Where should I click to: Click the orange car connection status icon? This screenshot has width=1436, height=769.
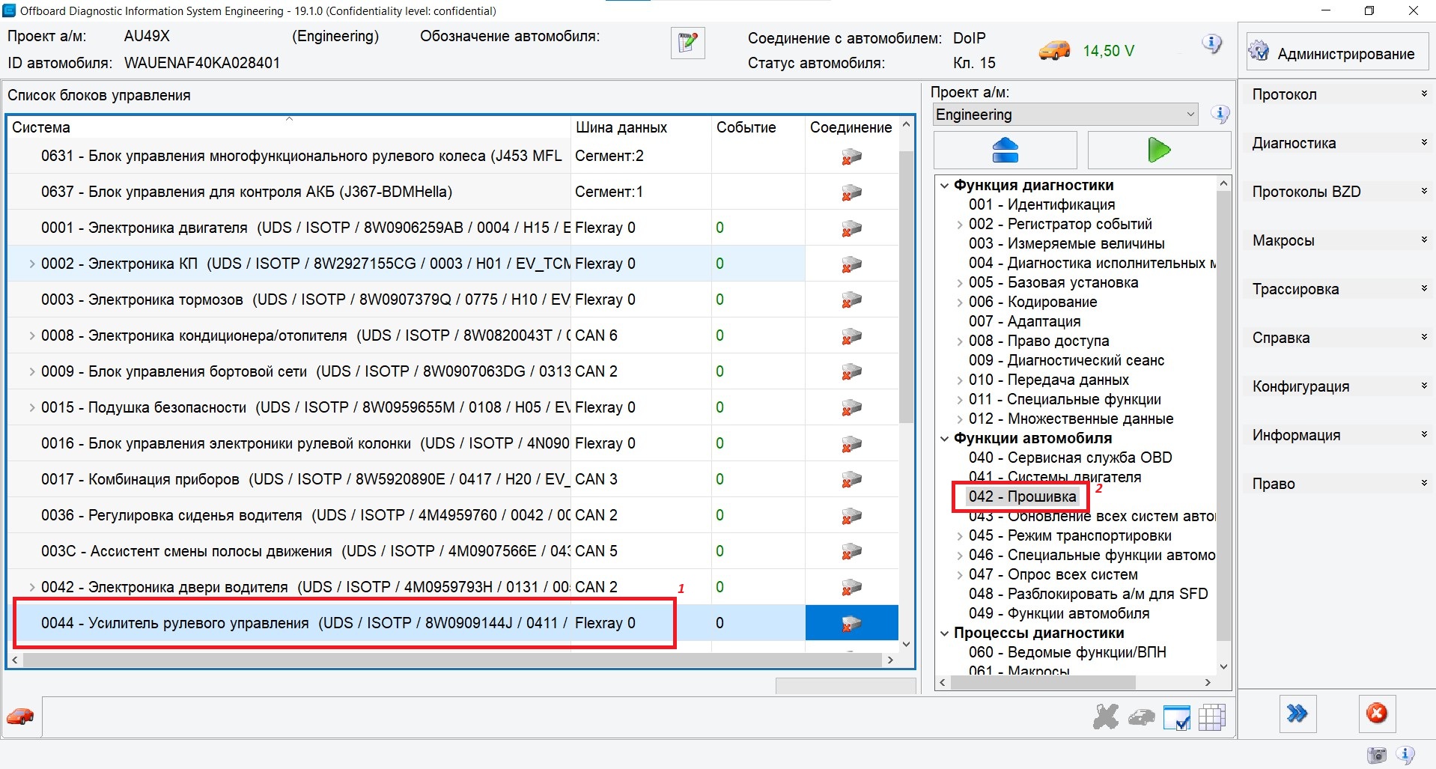coord(1054,50)
